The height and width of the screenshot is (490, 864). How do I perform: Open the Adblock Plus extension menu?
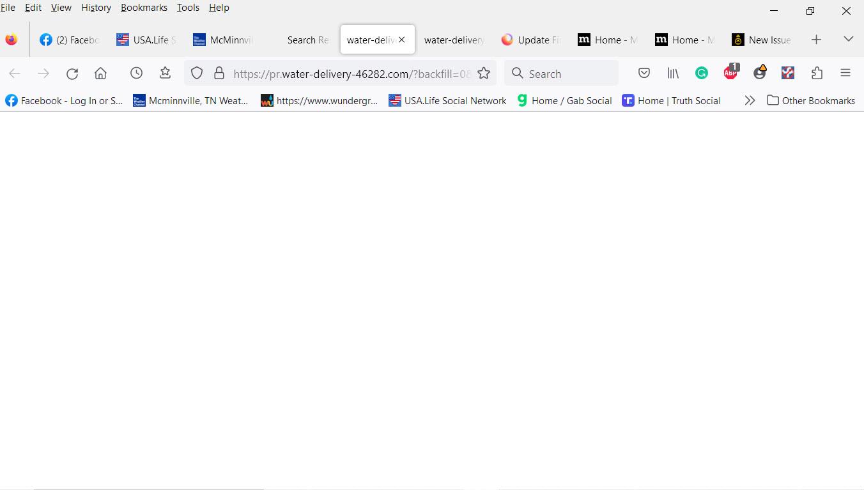[x=730, y=73]
